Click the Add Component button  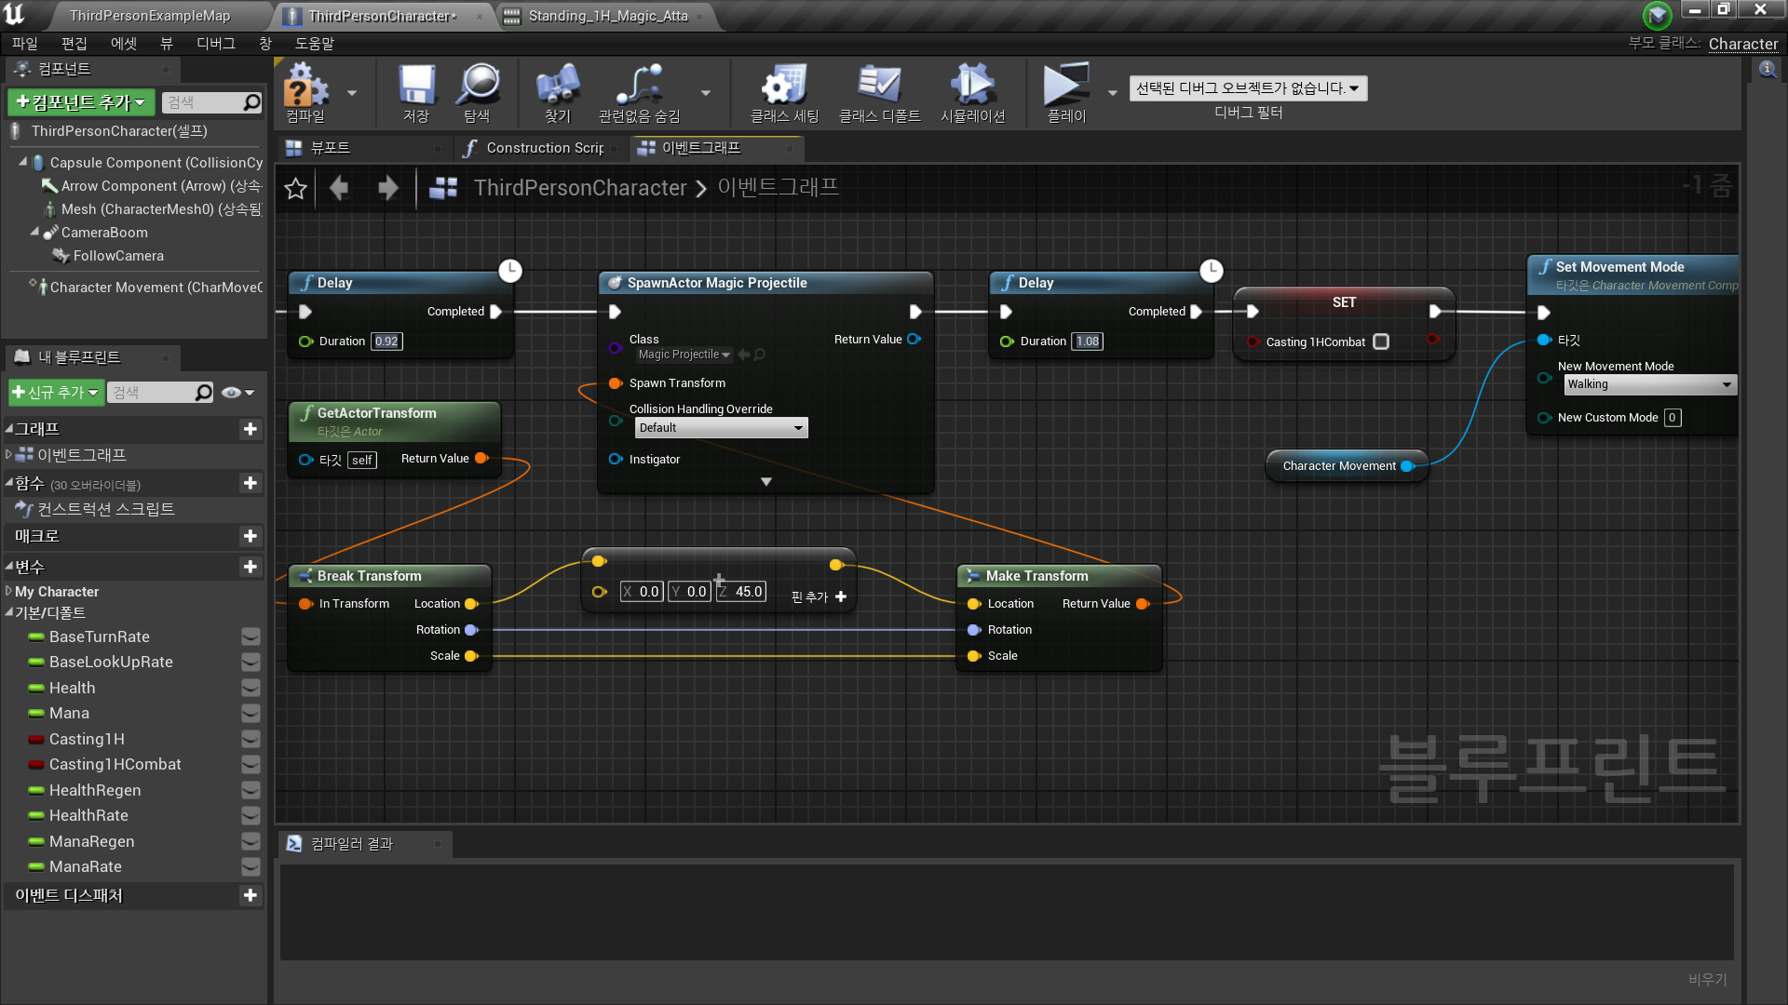82,102
